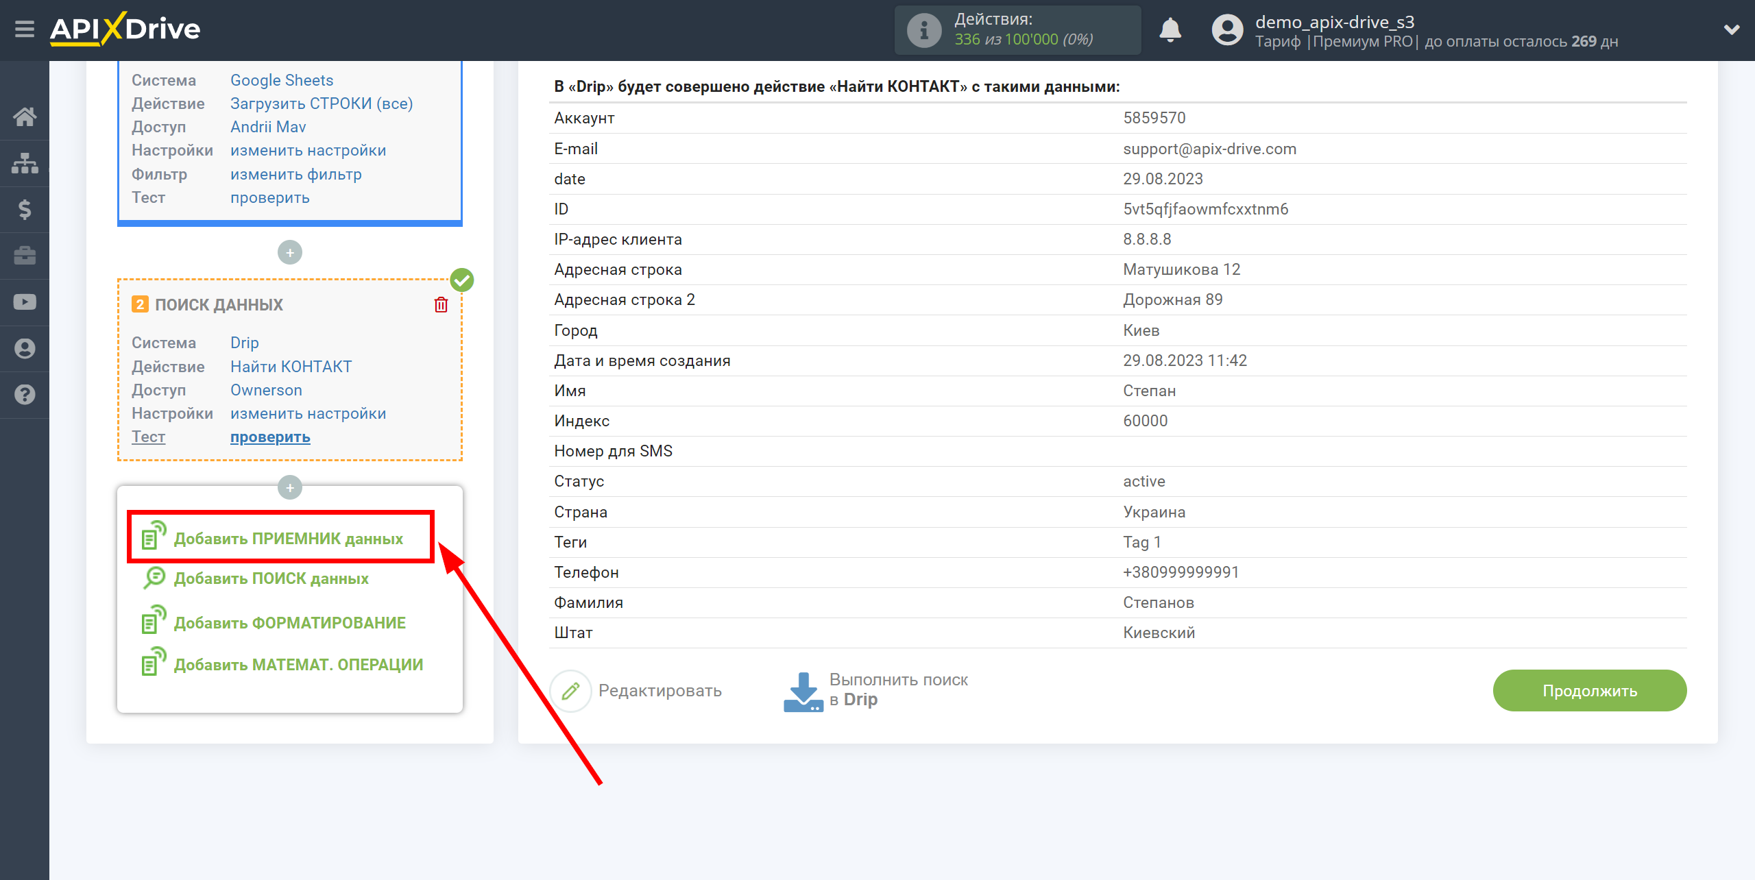
Task: Click the city value Киев
Action: coord(1141,330)
